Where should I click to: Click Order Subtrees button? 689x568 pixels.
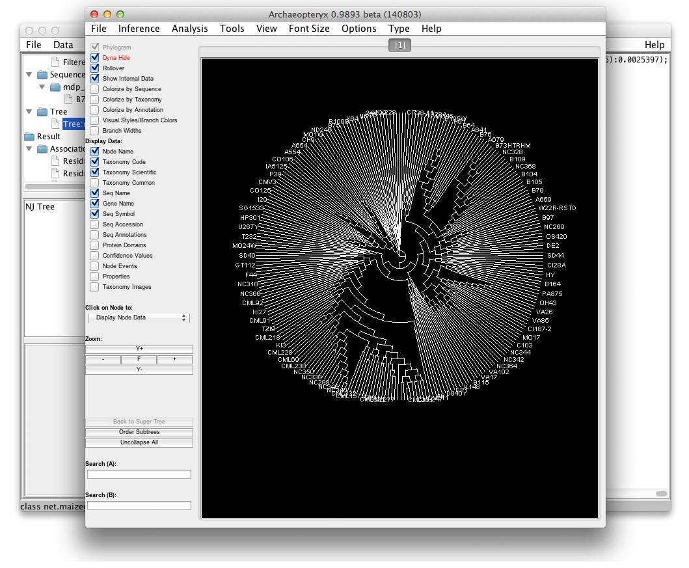click(139, 432)
